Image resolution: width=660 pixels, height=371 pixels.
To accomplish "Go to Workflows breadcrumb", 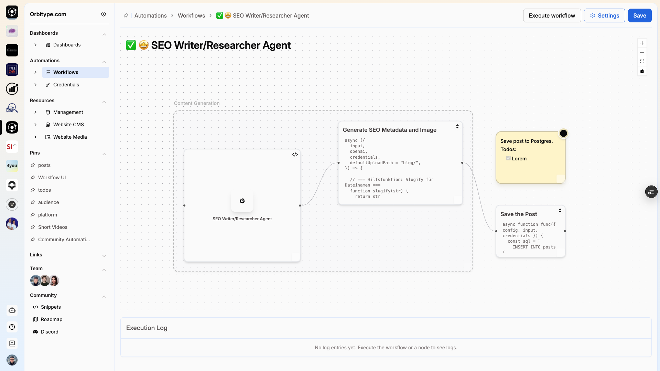I will pos(191,15).
